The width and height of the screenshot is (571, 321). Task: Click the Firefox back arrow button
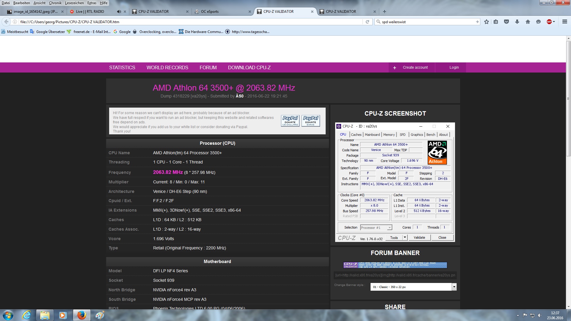click(6, 22)
